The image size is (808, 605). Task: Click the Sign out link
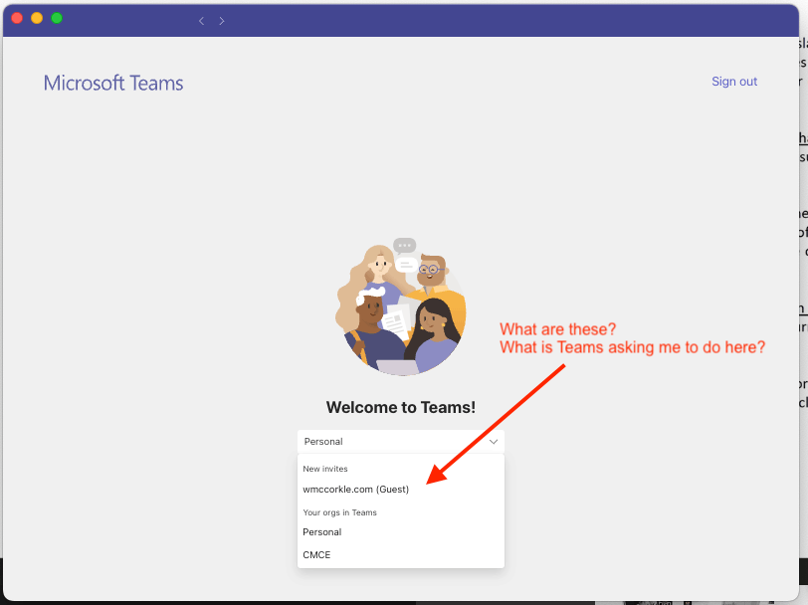click(734, 82)
